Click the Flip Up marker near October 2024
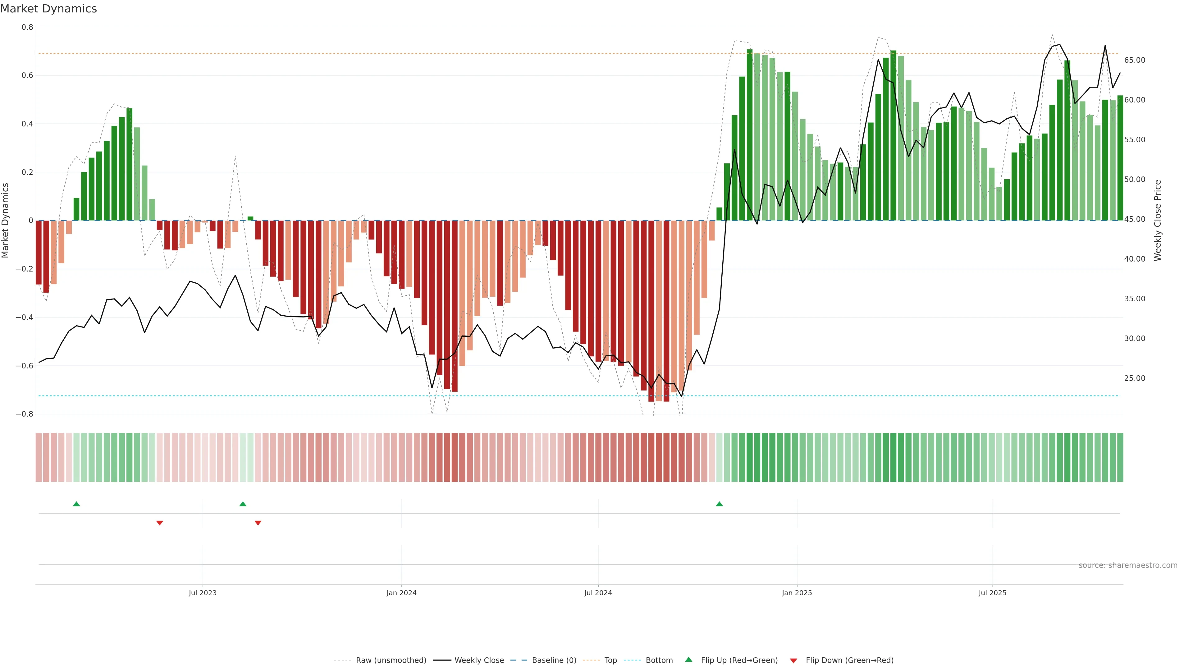 click(x=719, y=504)
